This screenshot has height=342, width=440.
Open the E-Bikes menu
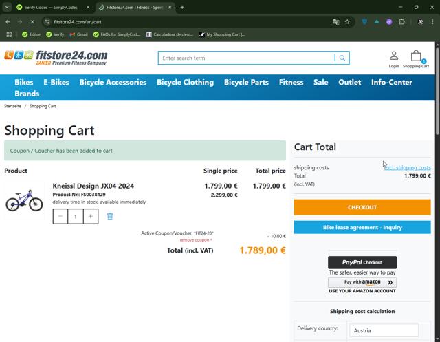[x=56, y=82]
